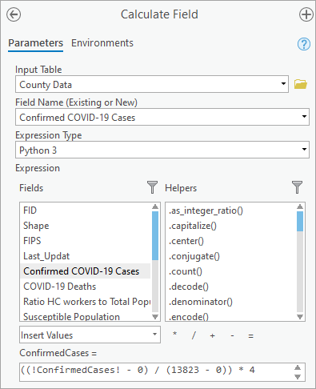Viewport: 316px width, 389px height.
Task: Select FID in Fields list
Action: (x=86, y=211)
